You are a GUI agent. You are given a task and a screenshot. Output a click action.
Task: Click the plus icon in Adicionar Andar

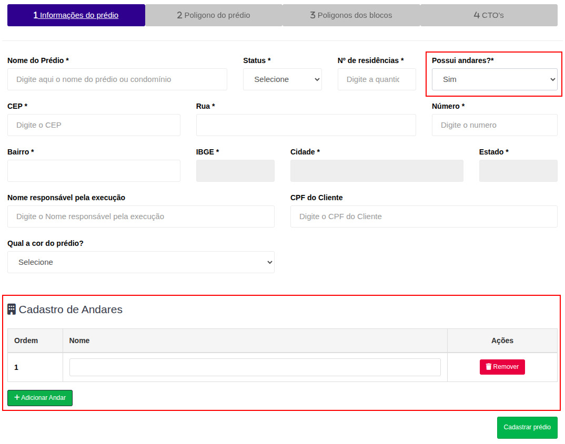17,398
